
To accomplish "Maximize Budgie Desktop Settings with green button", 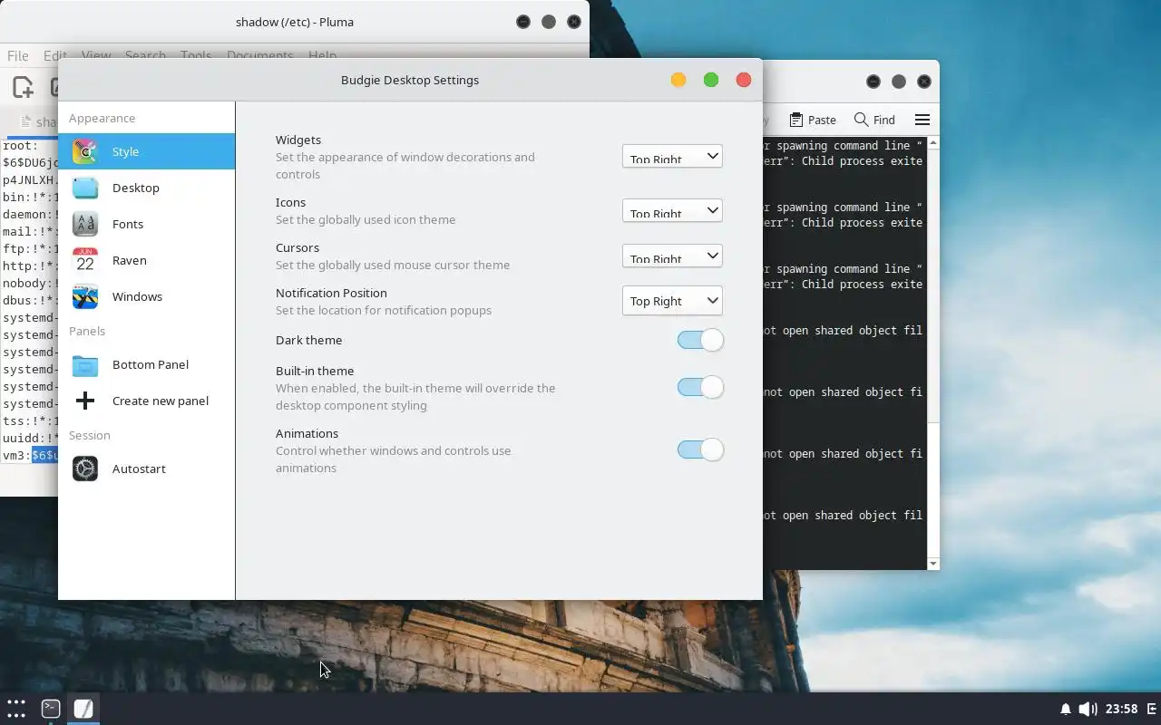I will pos(711,80).
